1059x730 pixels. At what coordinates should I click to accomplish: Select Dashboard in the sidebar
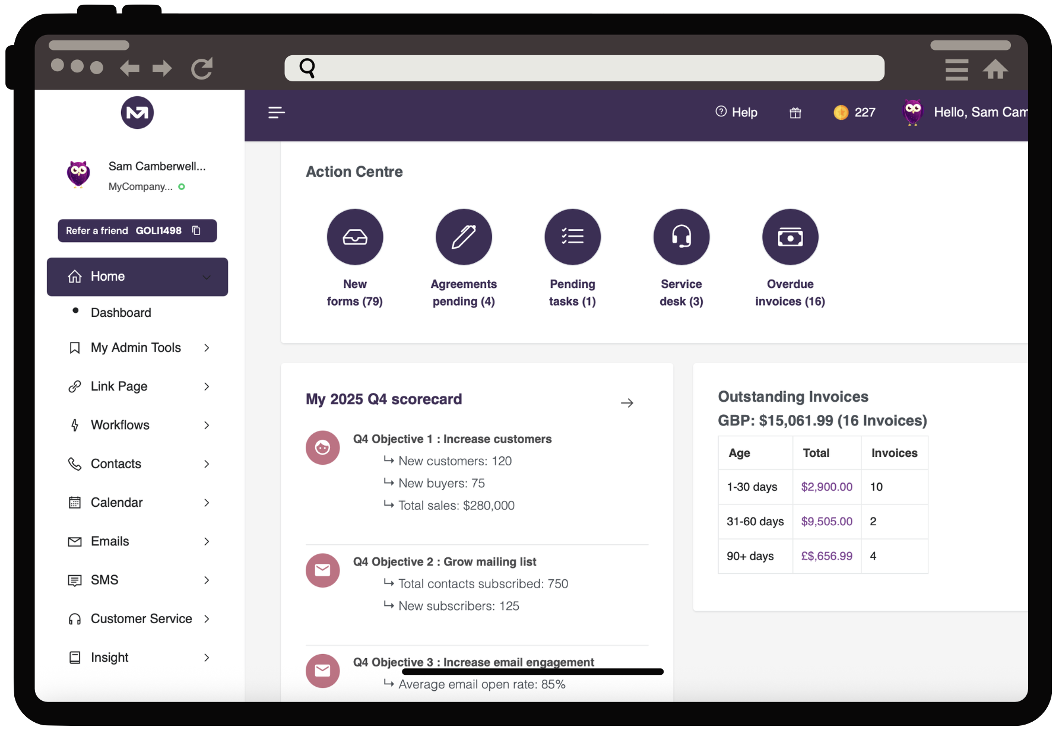click(x=121, y=312)
